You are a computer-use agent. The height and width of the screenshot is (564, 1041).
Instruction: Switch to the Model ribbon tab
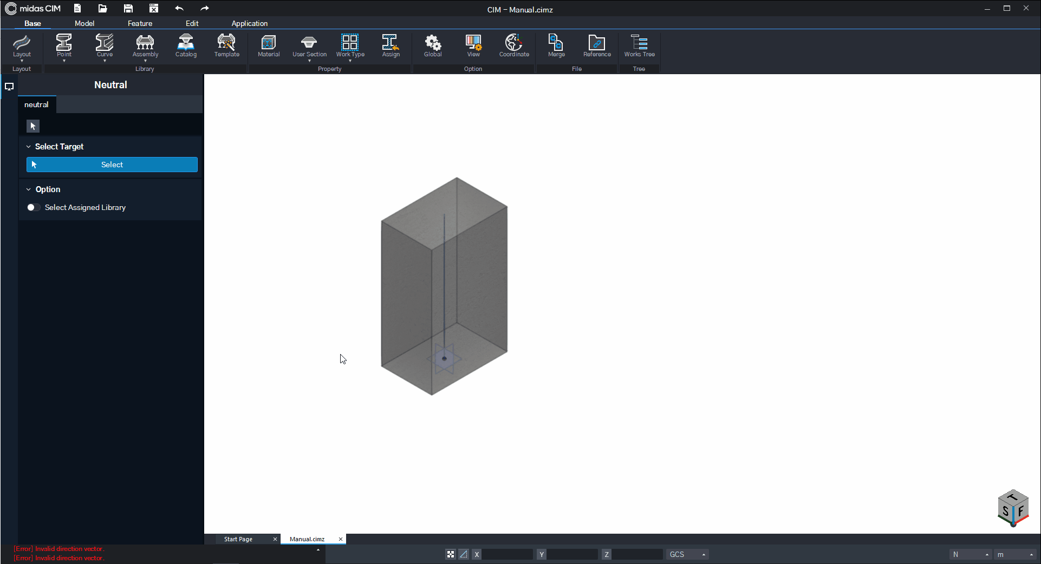(x=84, y=23)
